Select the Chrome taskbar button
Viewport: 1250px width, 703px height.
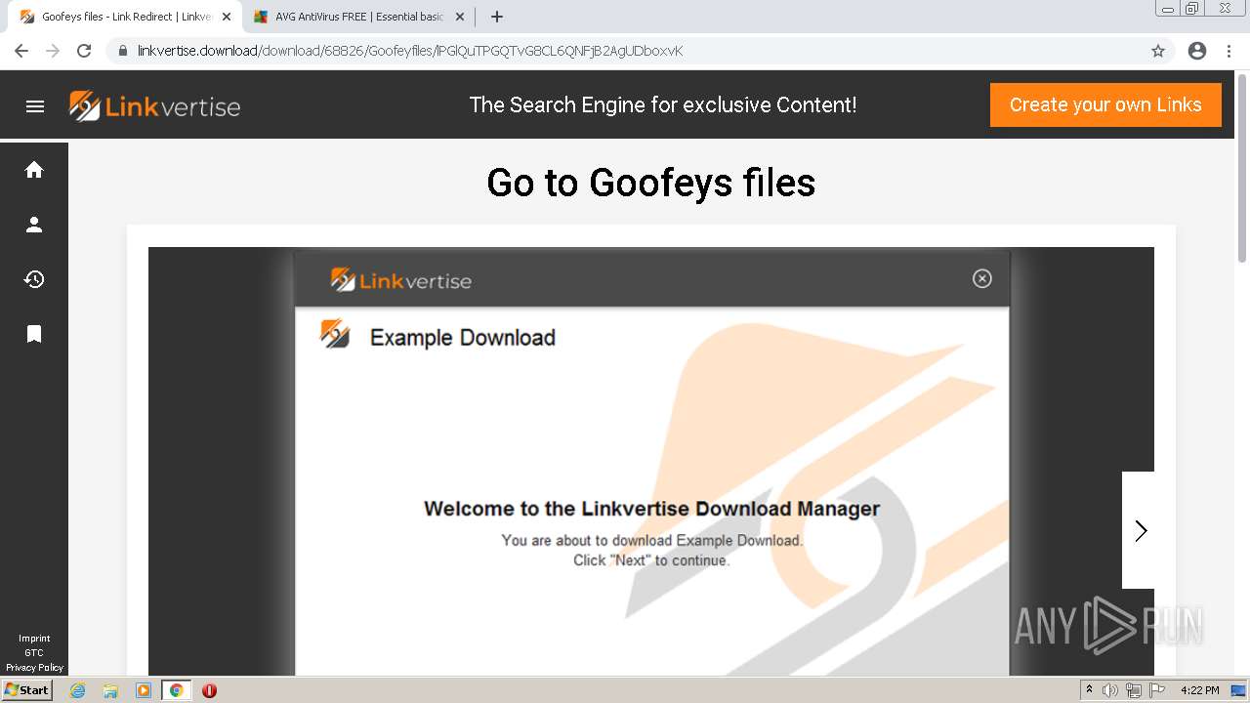coord(176,690)
